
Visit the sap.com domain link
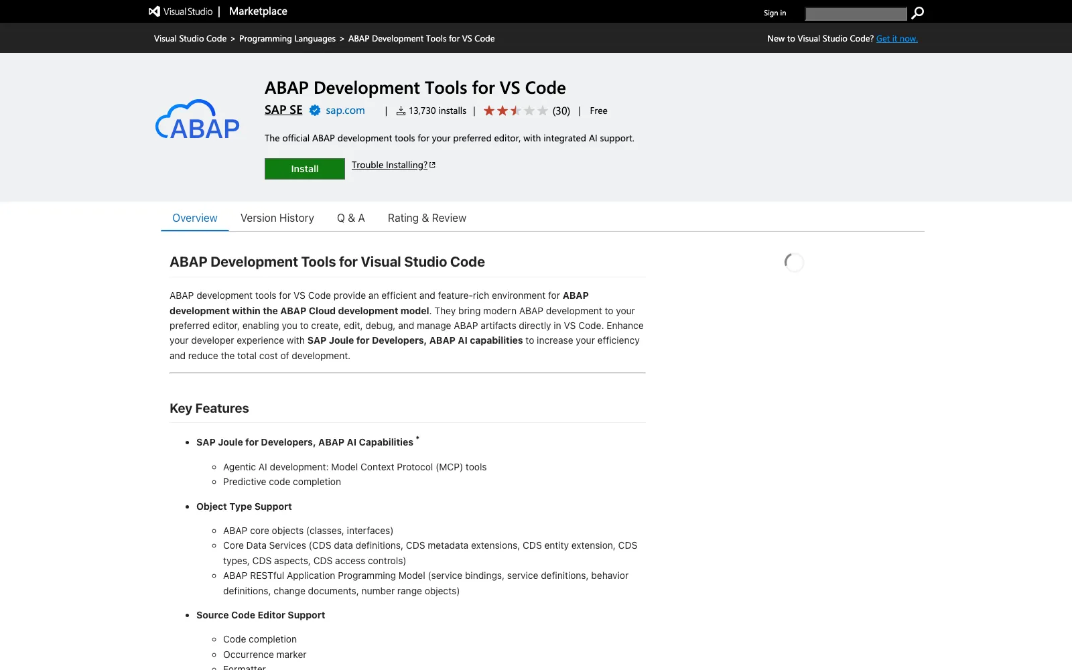tap(345, 111)
